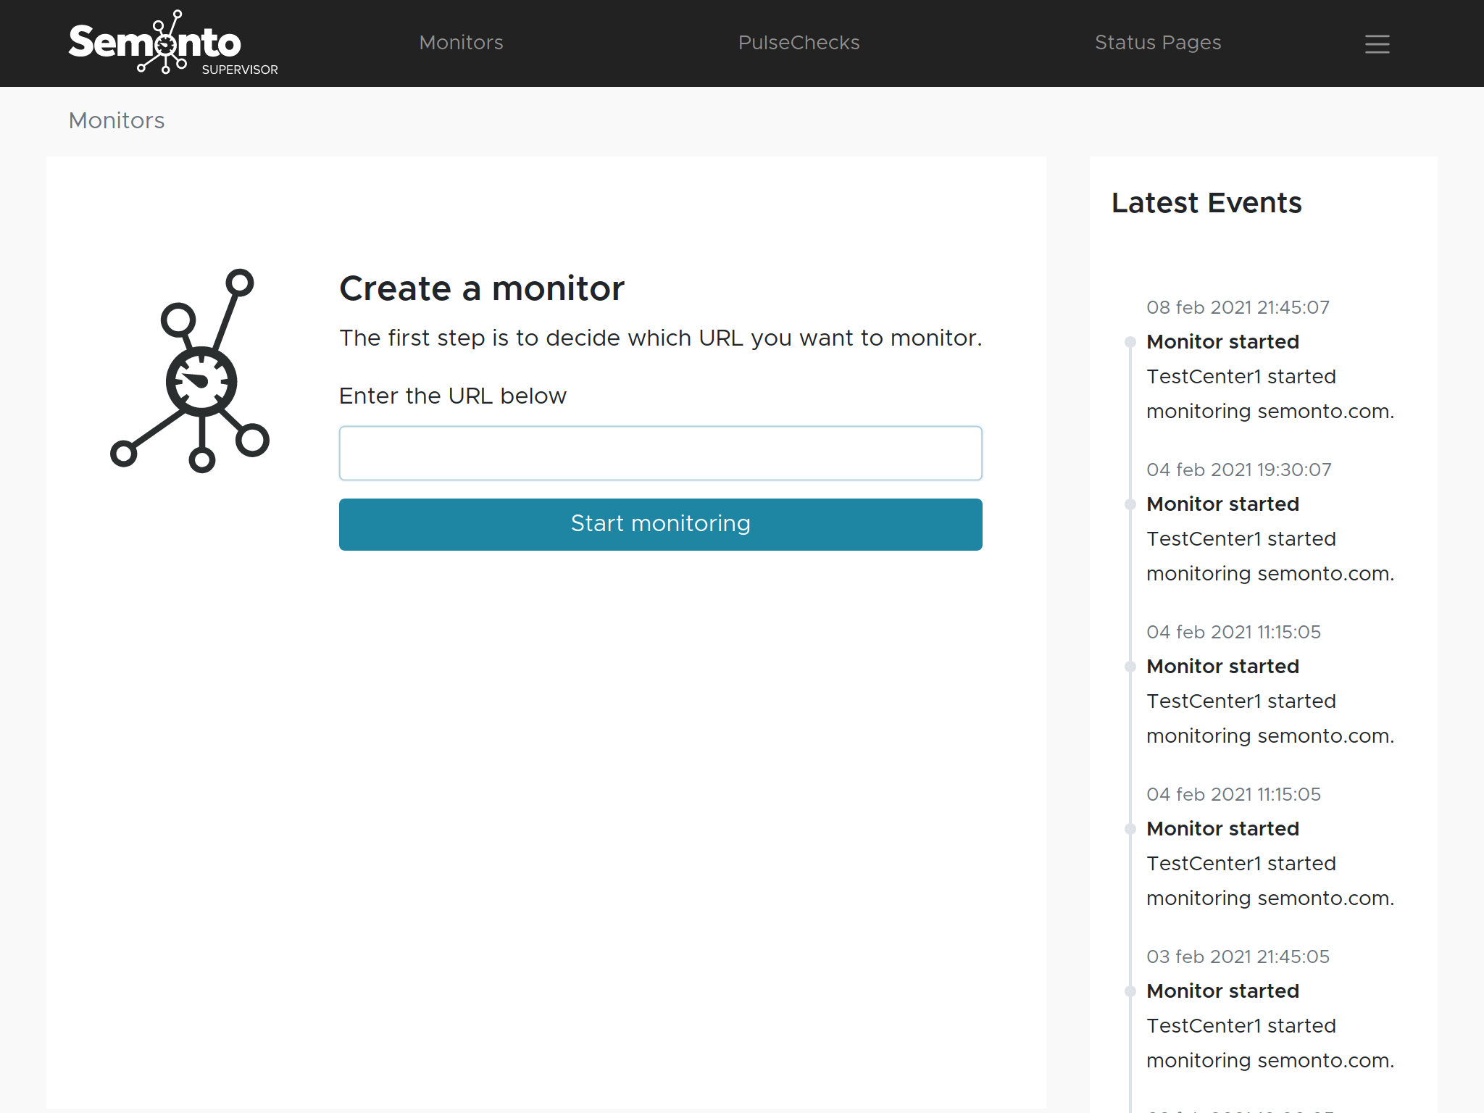Click Monitor started title under 08 feb
The height and width of the screenshot is (1113, 1484).
click(1222, 342)
